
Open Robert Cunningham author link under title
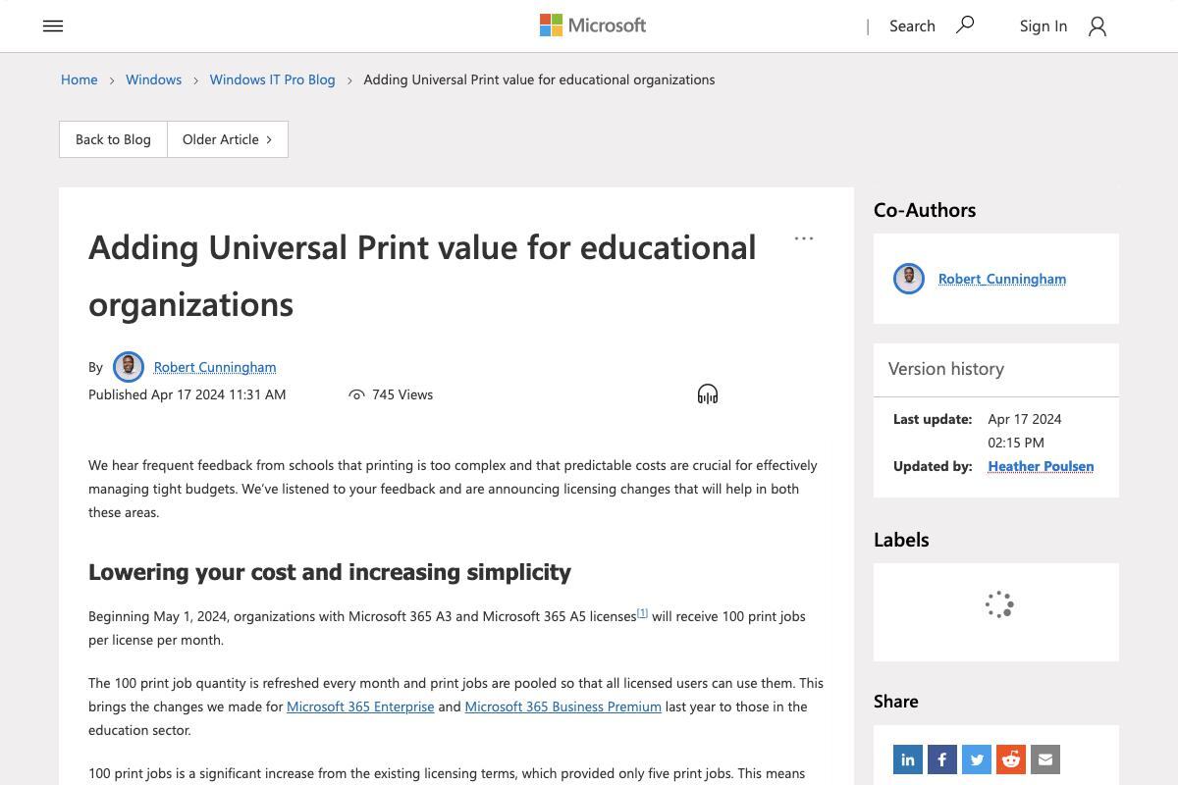coord(215,367)
